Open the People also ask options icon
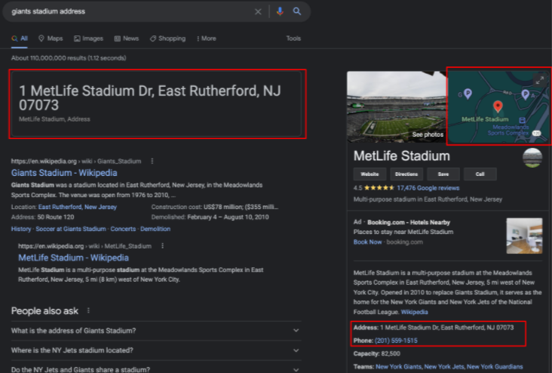Screen dimensions: 552x373 88,310
